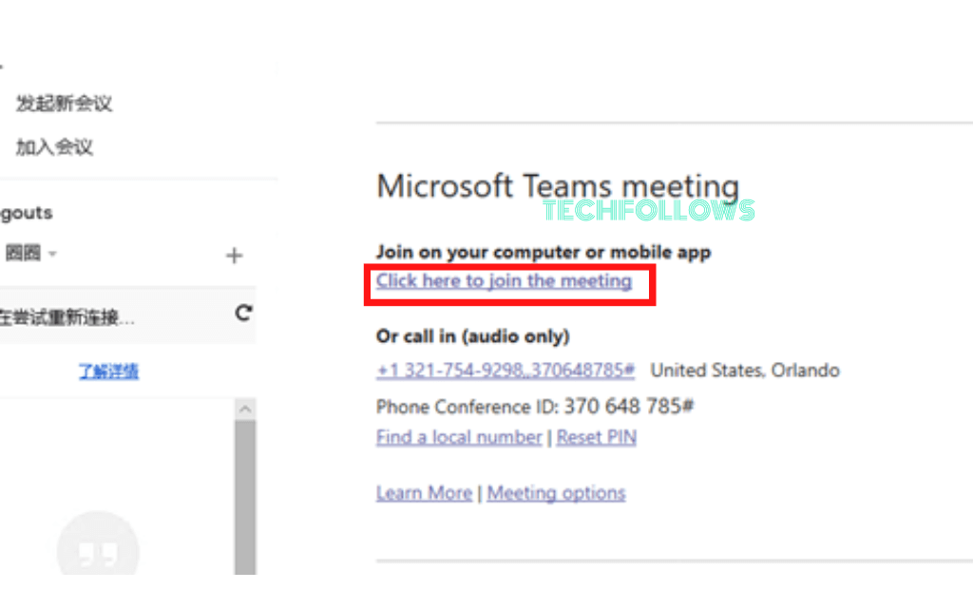This screenshot has height=590, width=973.
Task: Open the 了解详情 link
Action: click(108, 371)
